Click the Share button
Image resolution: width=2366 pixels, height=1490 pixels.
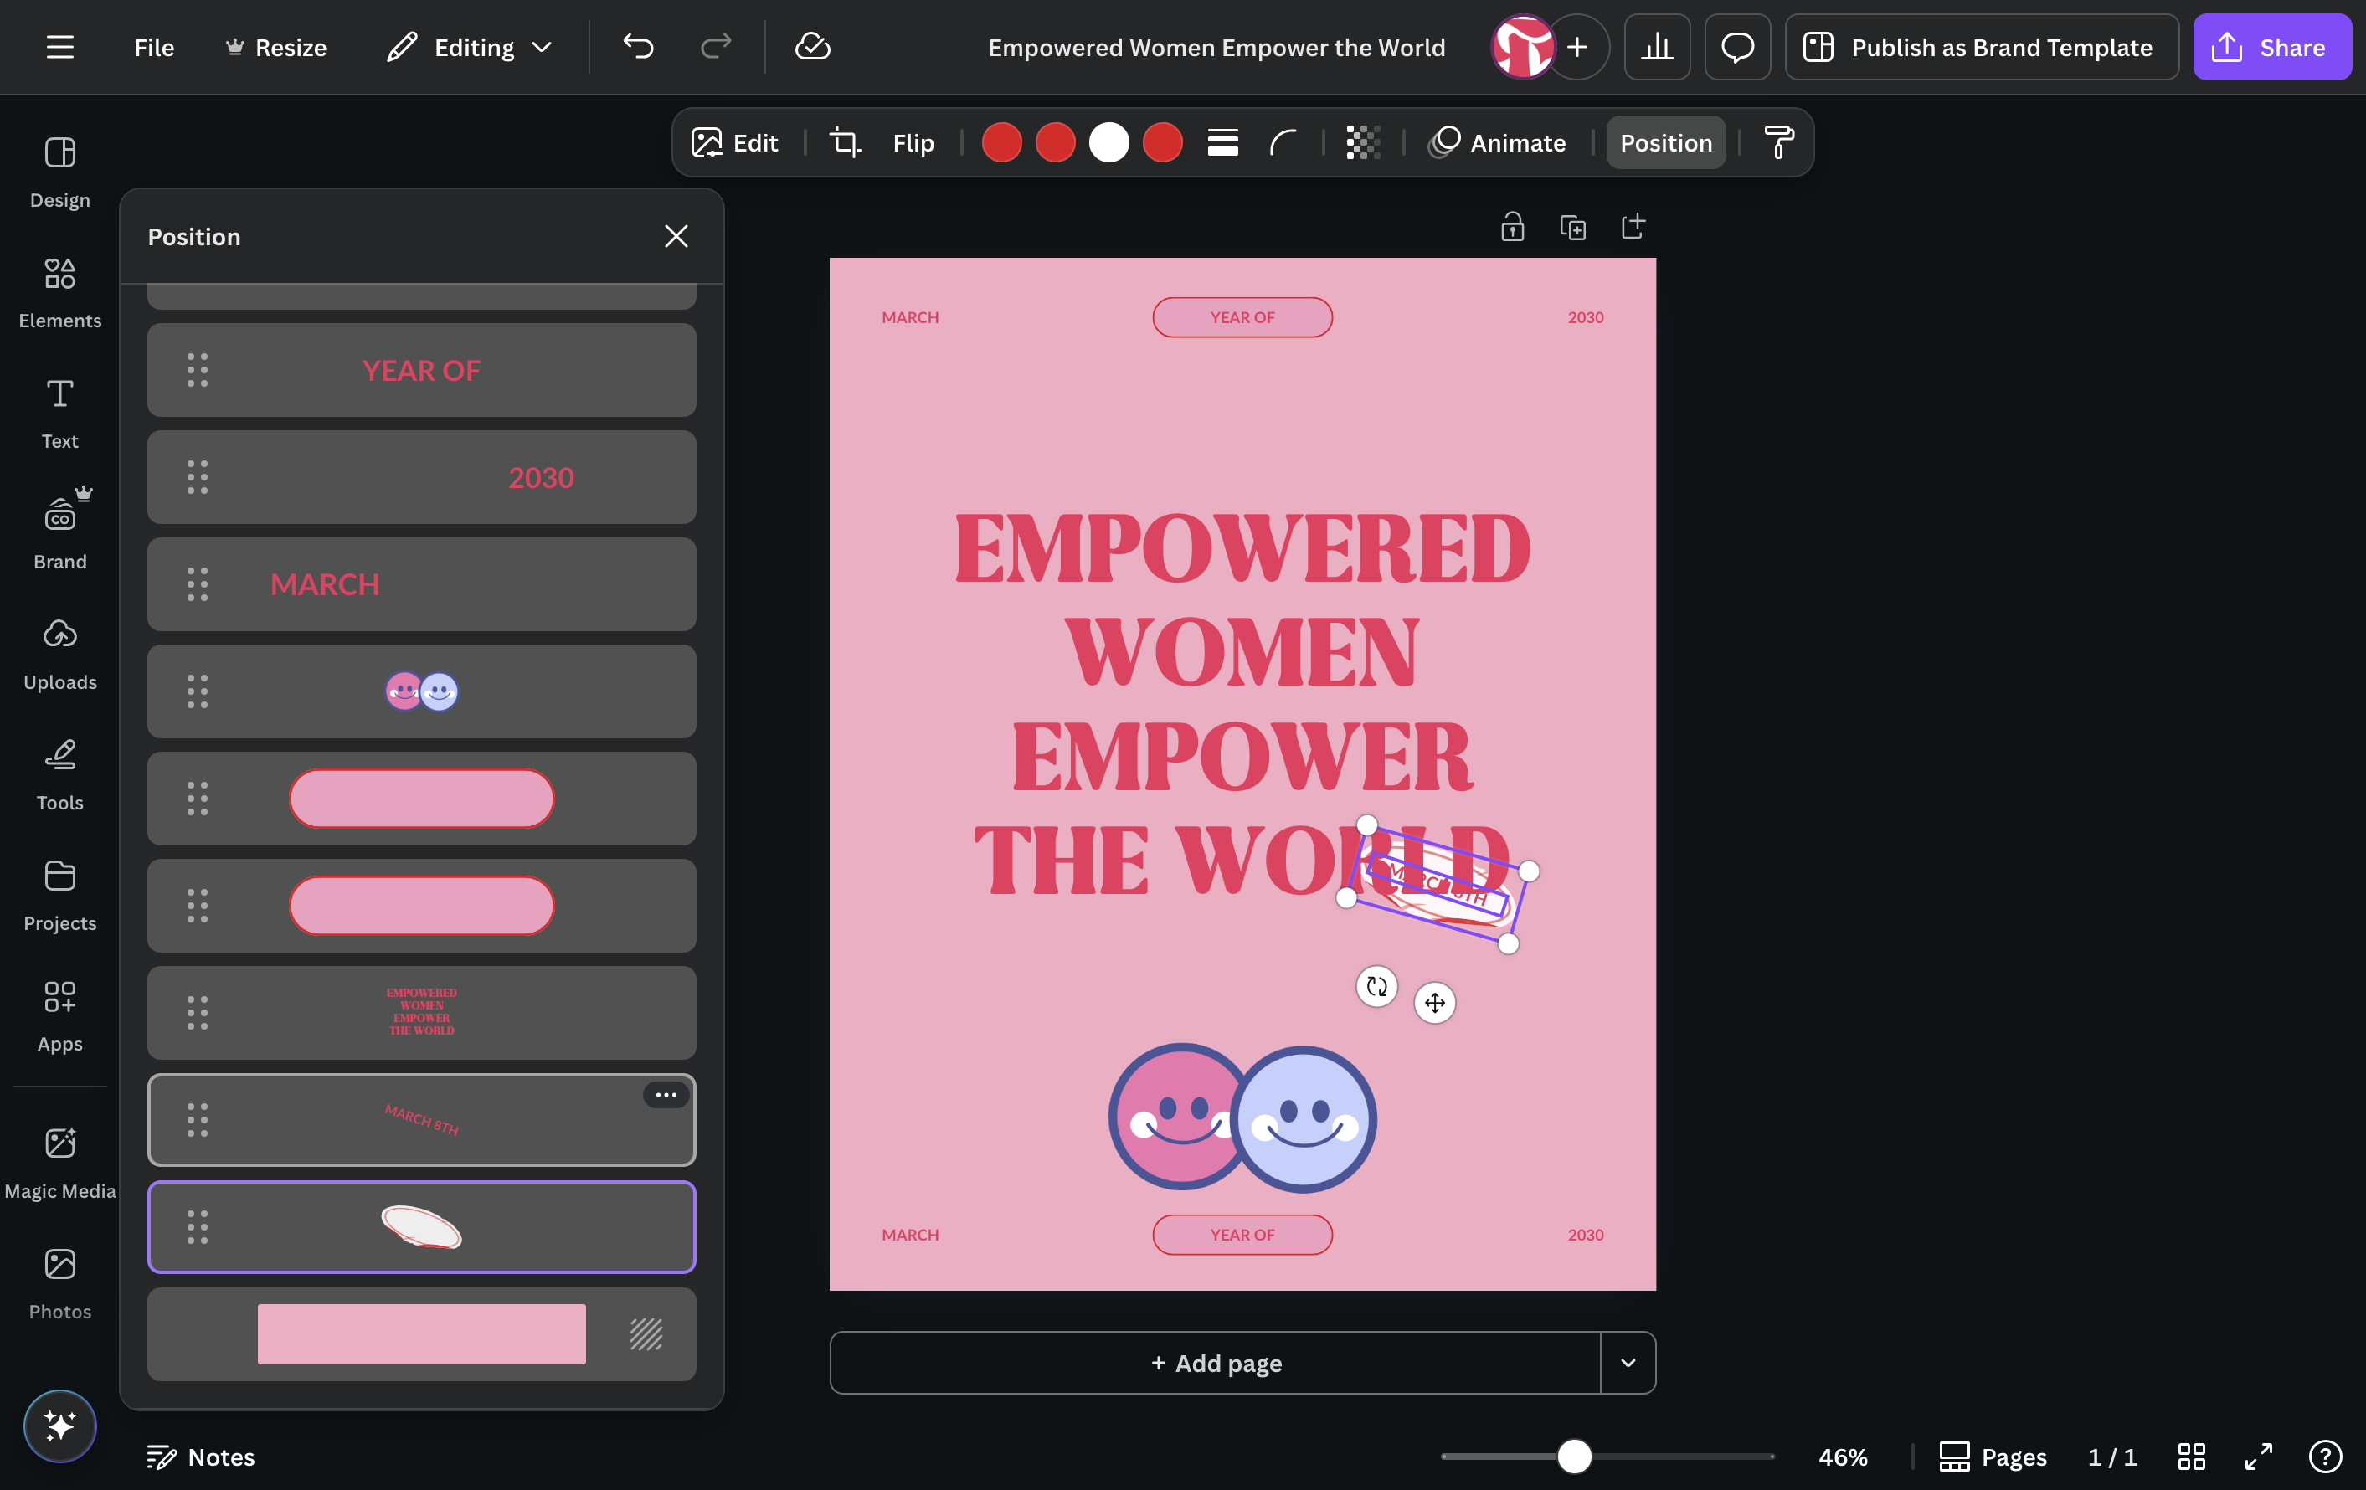[2271, 47]
